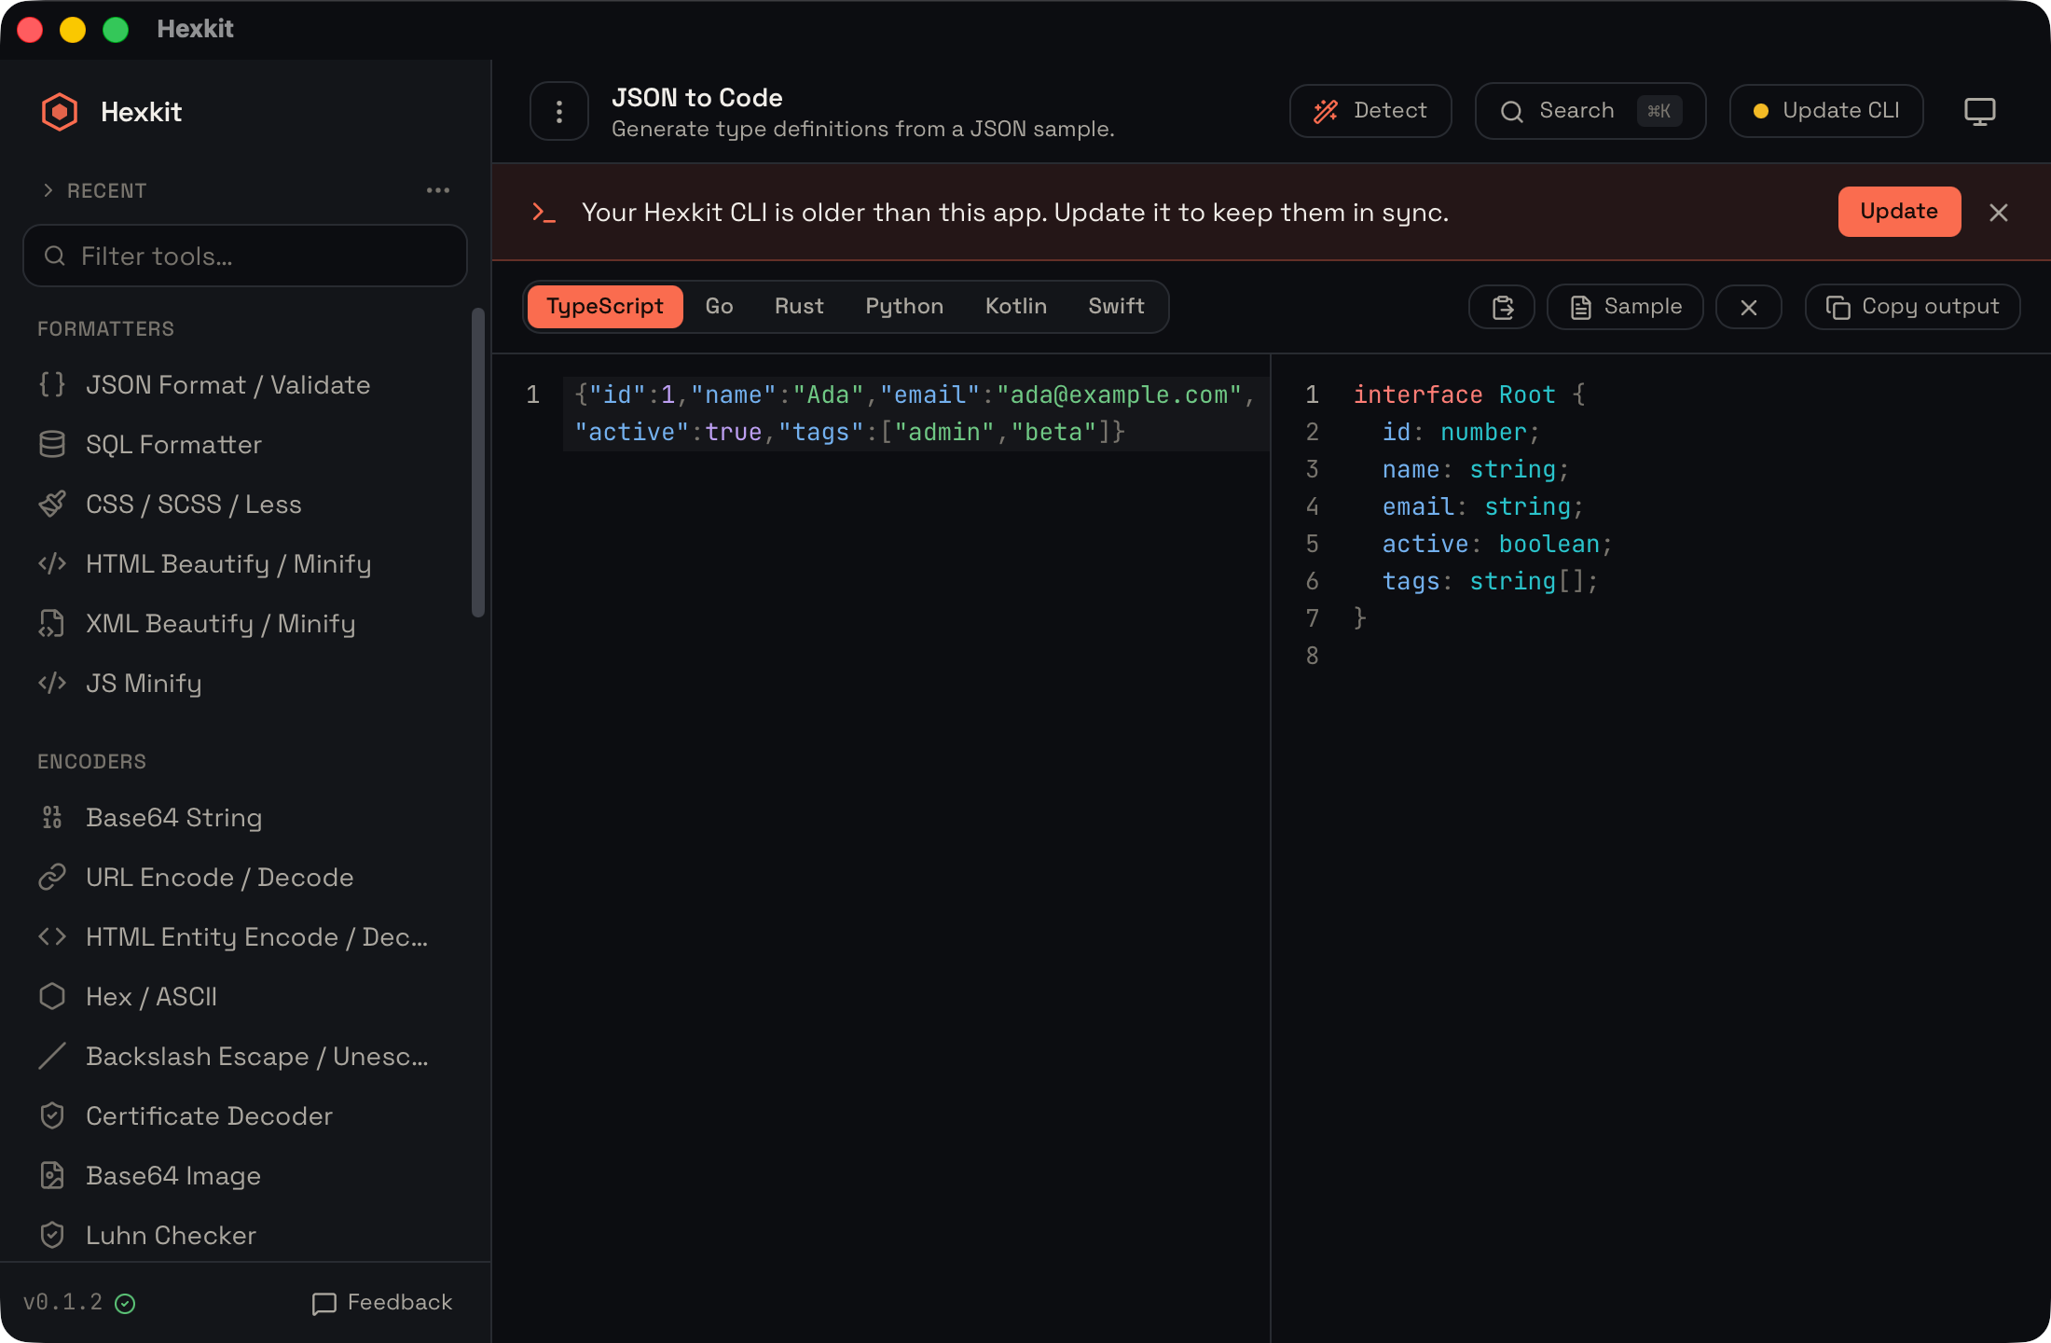Open the Luhn Checker tool
Image resolution: width=2051 pixels, height=1343 pixels.
pyautogui.click(x=246, y=1236)
